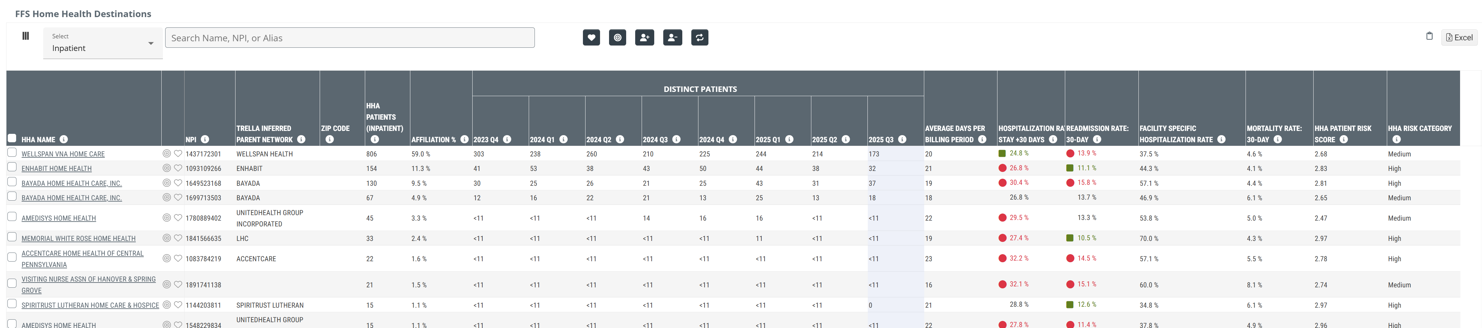The image size is (1482, 328).
Task: Open the column chooser bars icon
Action: (x=25, y=36)
